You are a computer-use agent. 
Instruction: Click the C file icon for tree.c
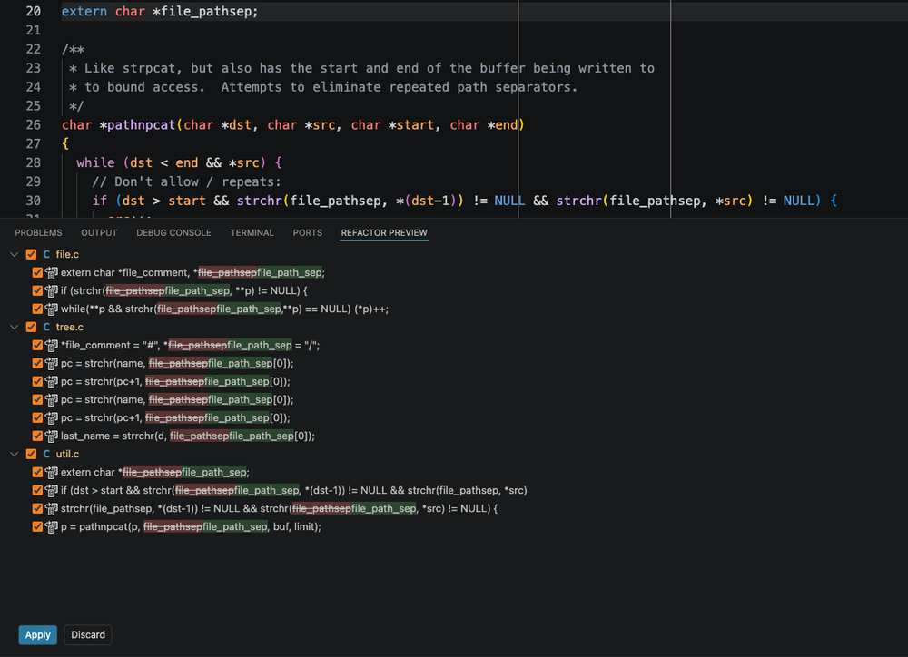tap(46, 327)
